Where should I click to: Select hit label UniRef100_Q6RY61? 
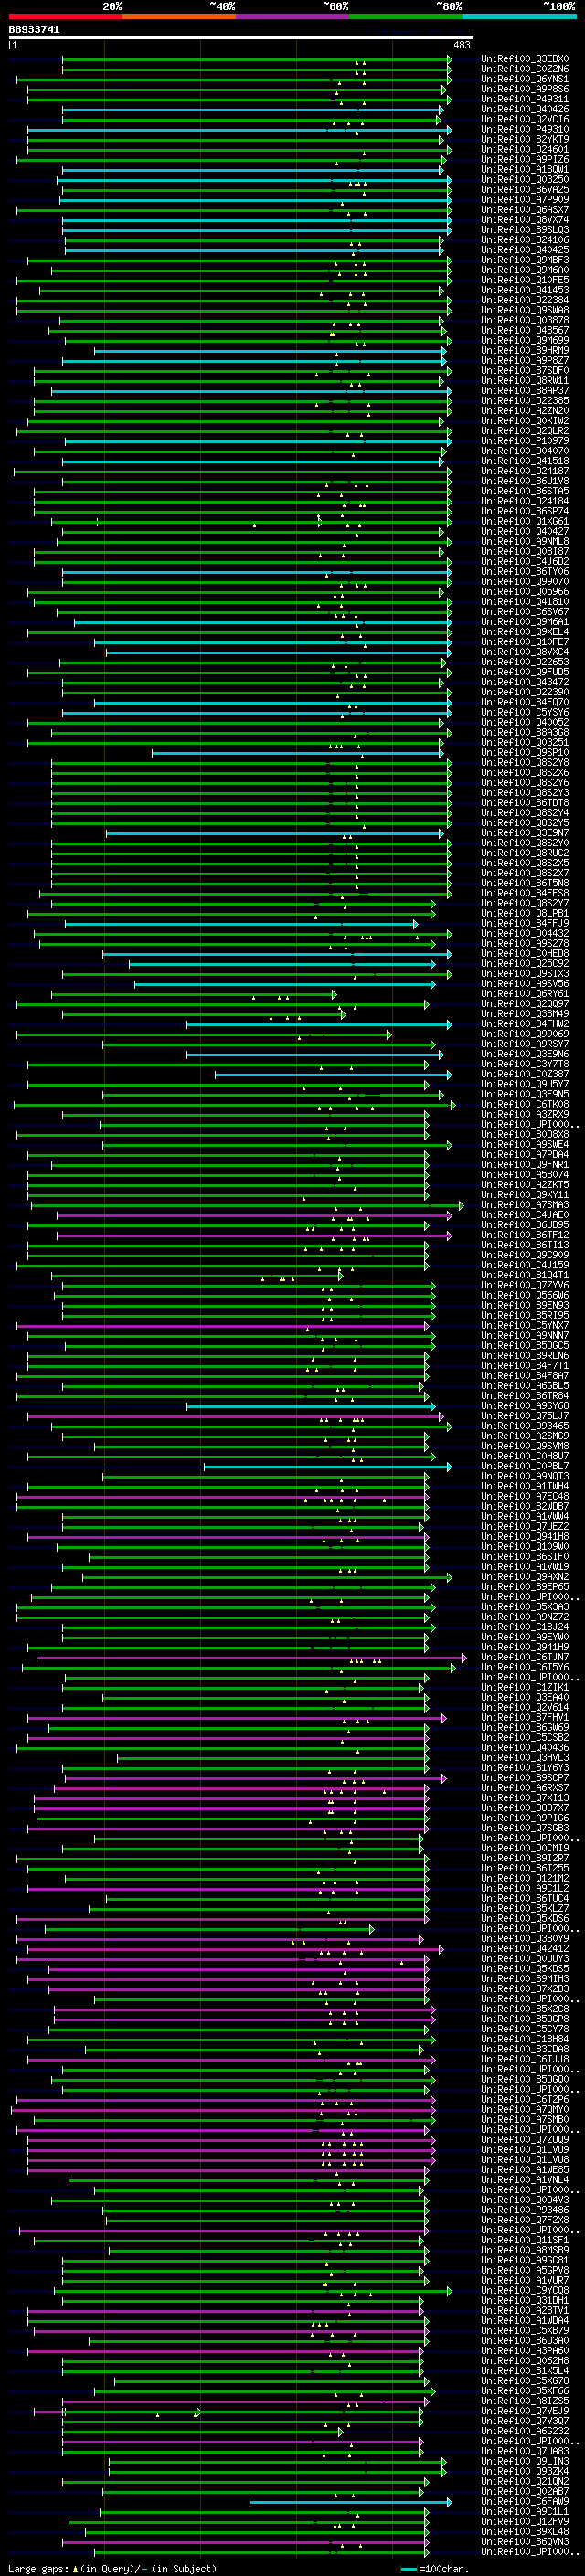click(525, 994)
